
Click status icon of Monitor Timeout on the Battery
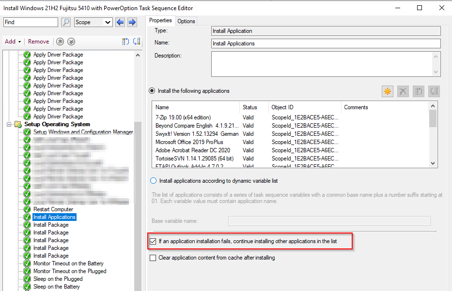pyautogui.click(x=27, y=263)
